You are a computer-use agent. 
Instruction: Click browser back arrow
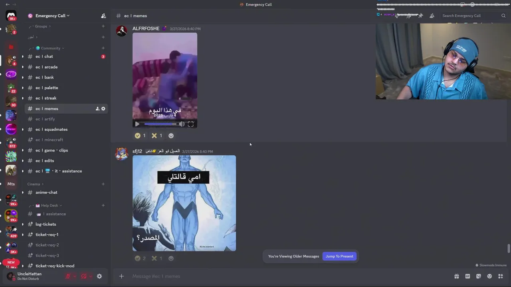8,4
